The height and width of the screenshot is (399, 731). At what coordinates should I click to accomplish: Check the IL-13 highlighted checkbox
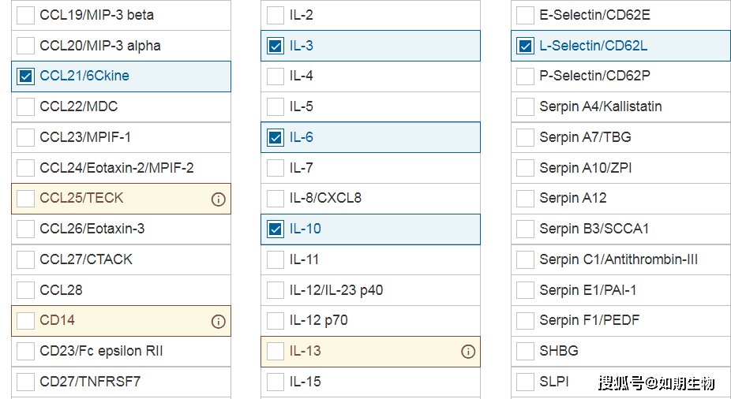275,351
